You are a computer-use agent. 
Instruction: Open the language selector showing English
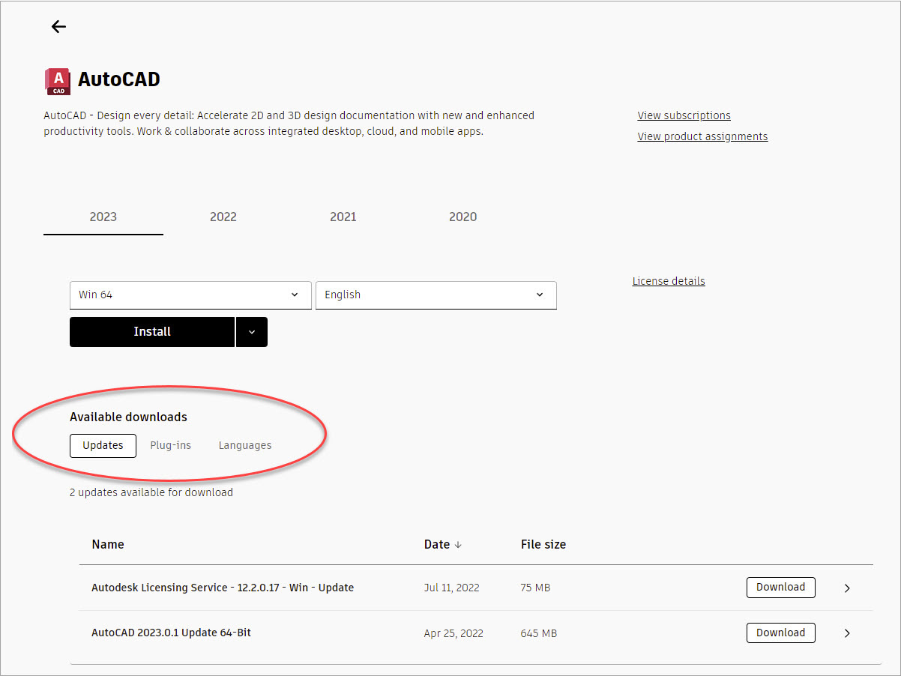coord(436,295)
